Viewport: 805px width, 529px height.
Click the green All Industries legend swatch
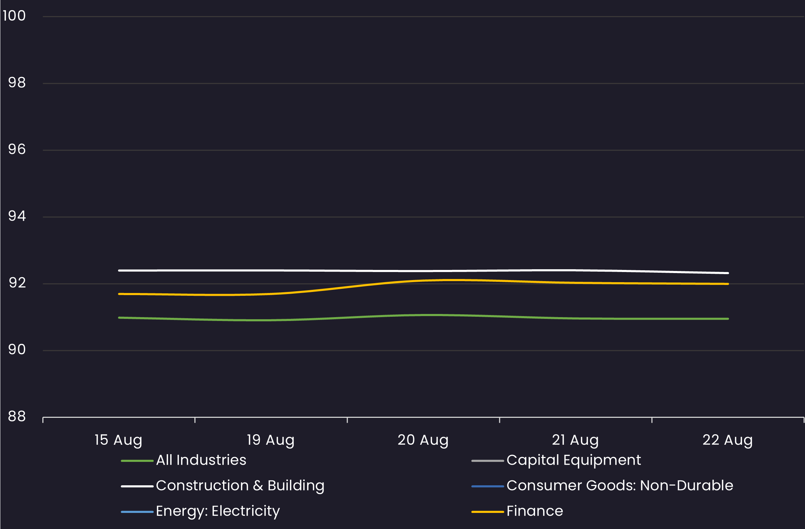137,461
